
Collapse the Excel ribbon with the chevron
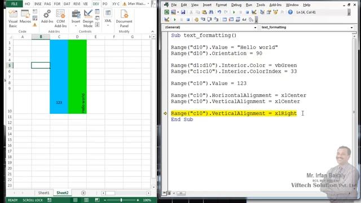click(152, 32)
